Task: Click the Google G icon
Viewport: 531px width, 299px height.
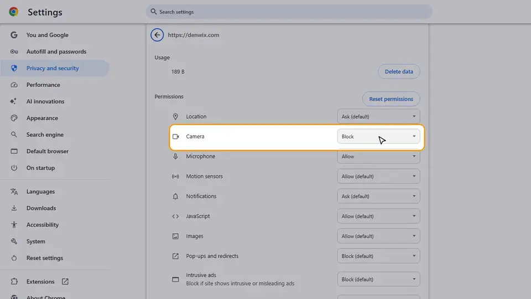Action: [14, 35]
